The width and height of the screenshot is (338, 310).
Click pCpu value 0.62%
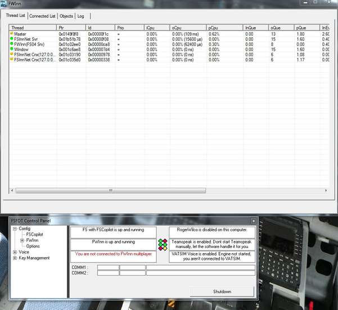click(x=214, y=34)
